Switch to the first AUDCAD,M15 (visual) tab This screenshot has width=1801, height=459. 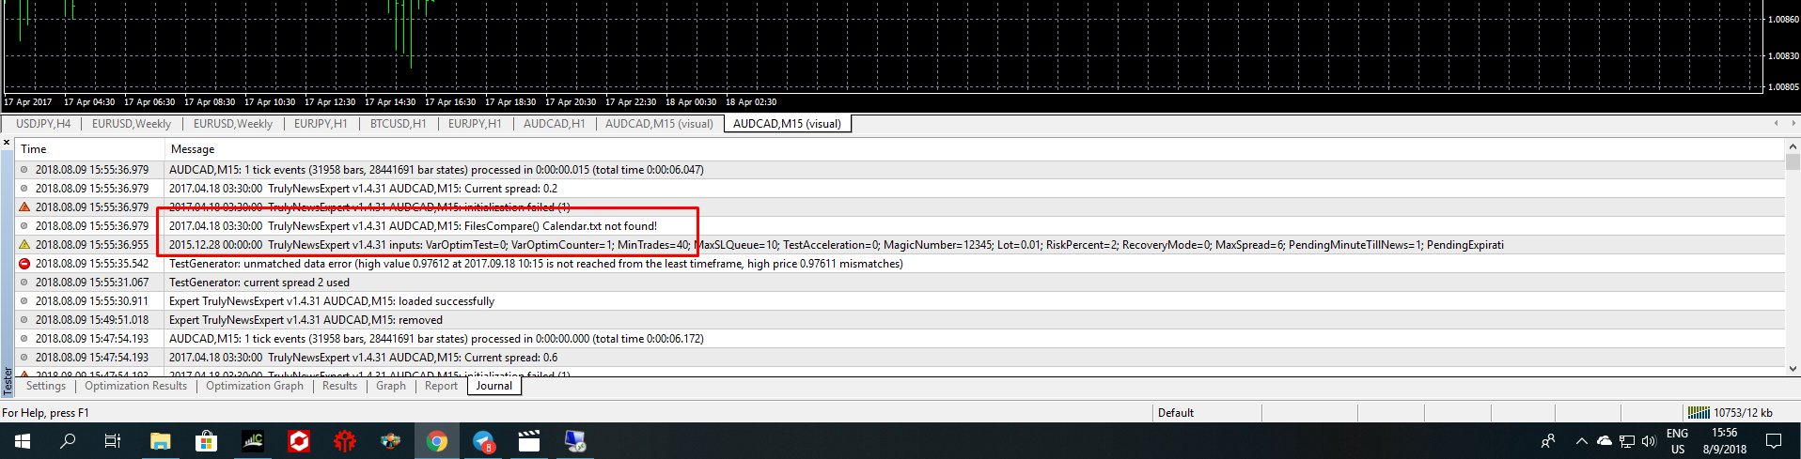pos(659,124)
